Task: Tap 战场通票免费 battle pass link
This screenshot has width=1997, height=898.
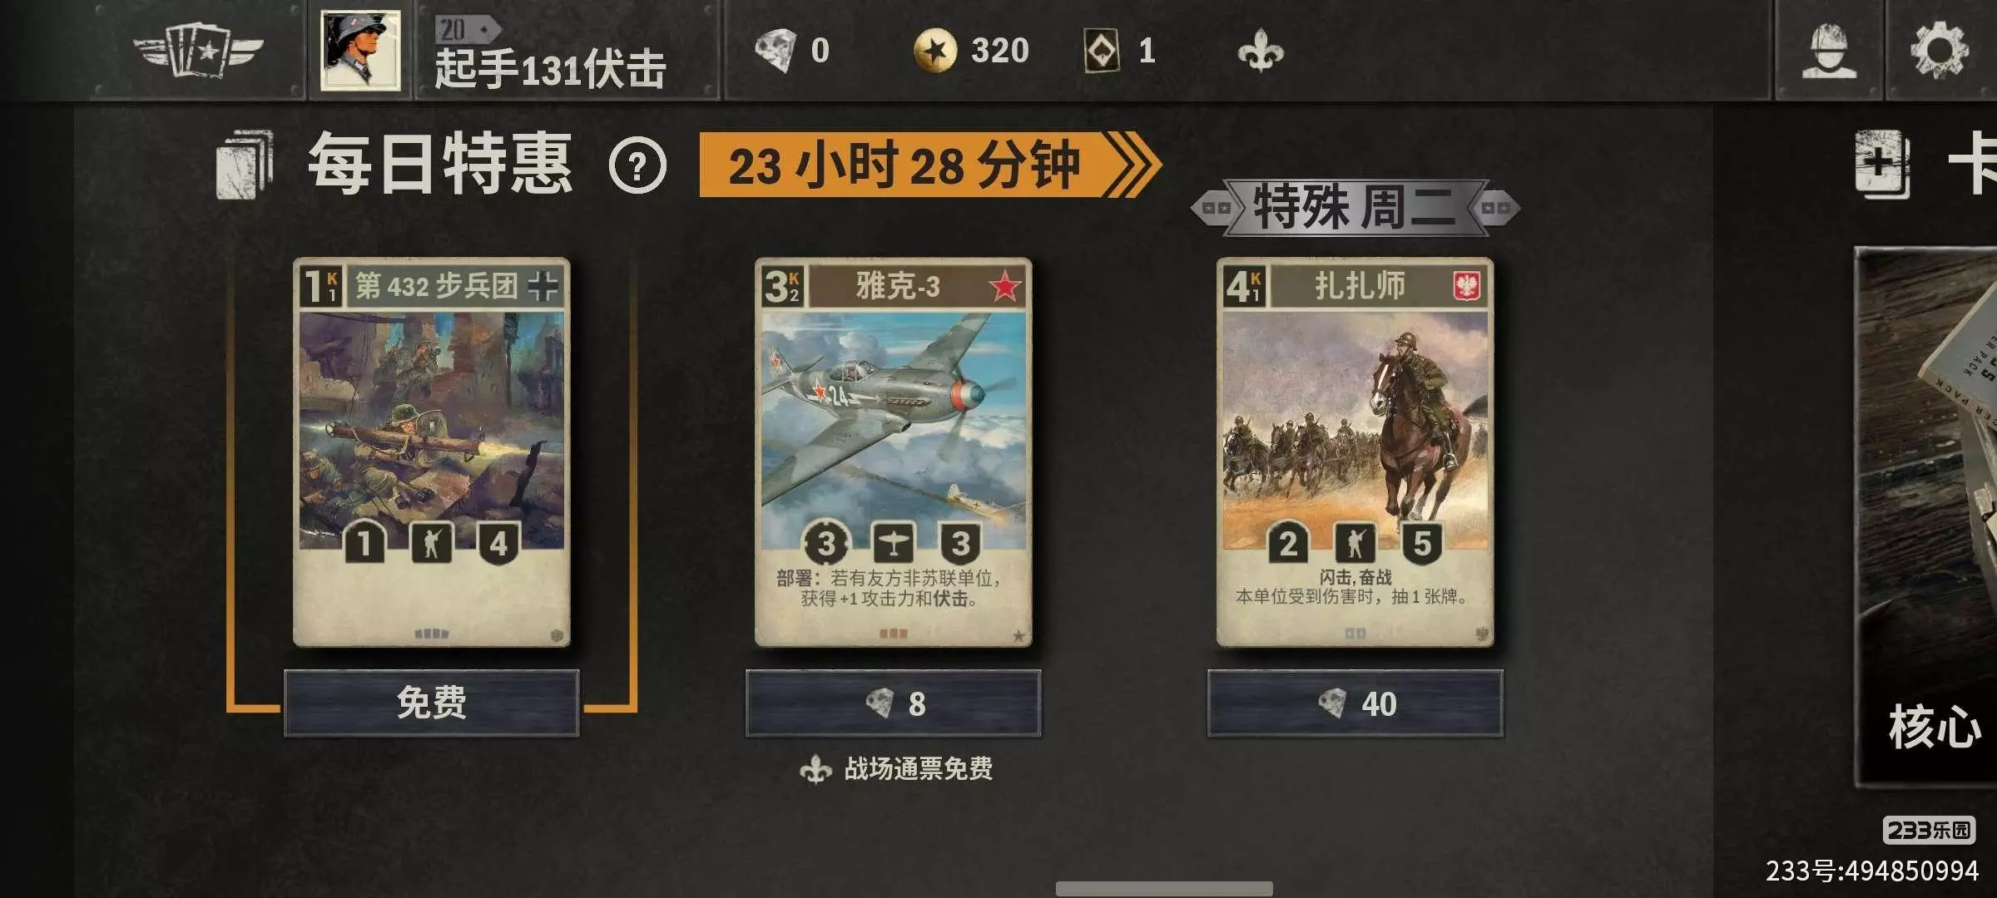Action: [x=896, y=769]
